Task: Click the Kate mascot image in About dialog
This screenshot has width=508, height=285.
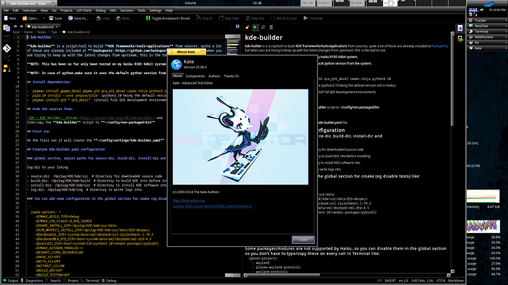Action: click(241, 137)
